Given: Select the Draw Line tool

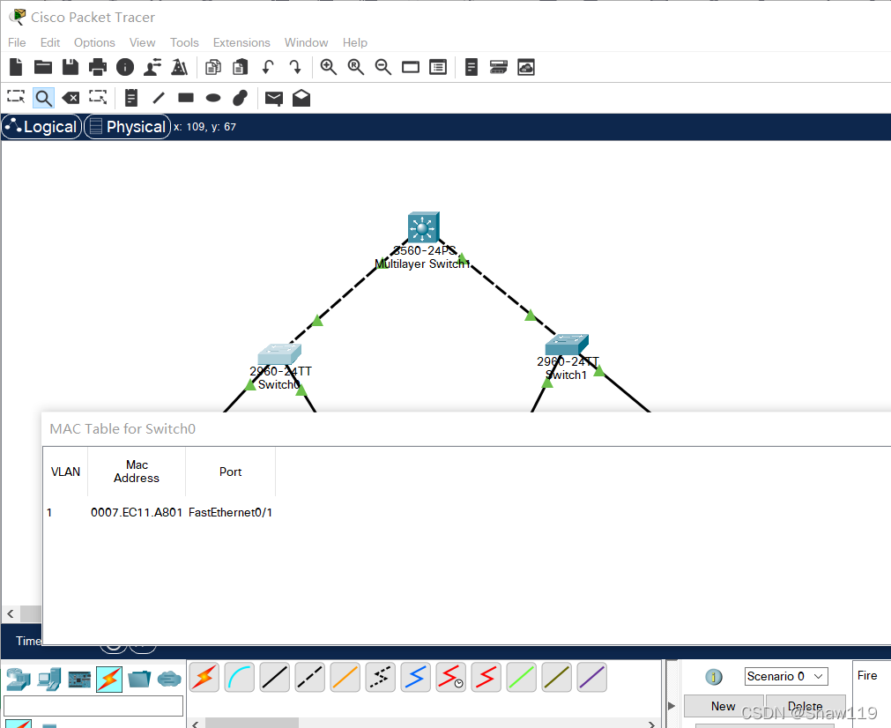Looking at the screenshot, I should (x=159, y=98).
